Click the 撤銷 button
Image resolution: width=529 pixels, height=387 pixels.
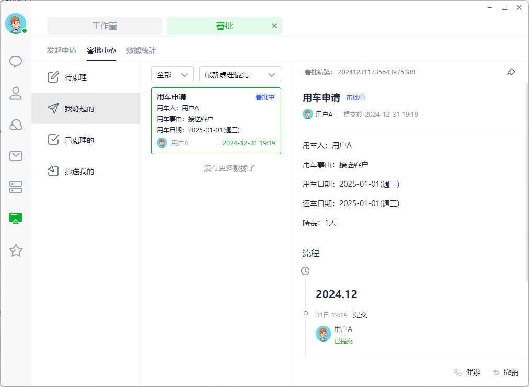pos(505,372)
